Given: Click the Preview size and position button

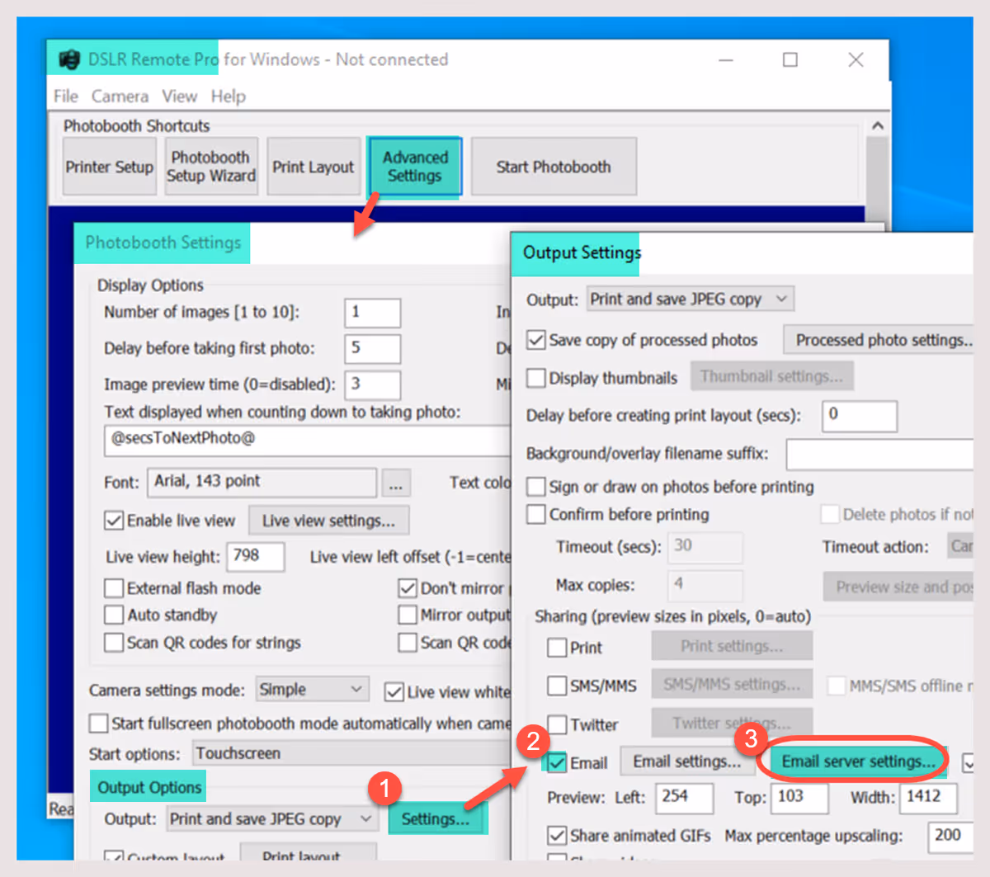Looking at the screenshot, I should tap(898, 587).
